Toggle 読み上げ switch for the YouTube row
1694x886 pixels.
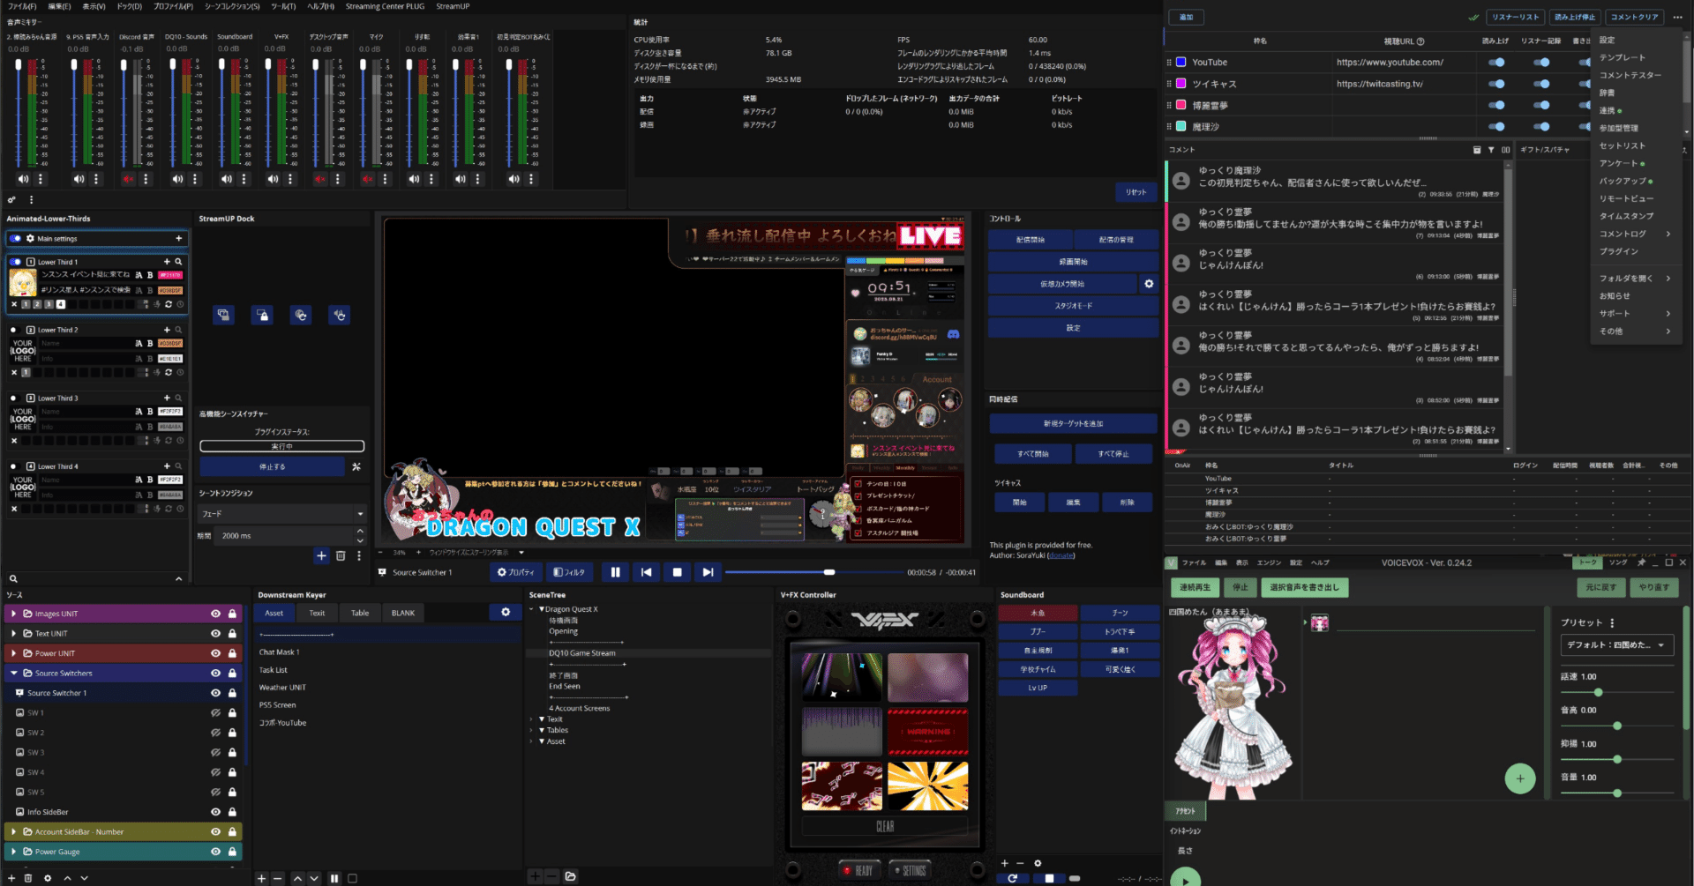(x=1496, y=63)
